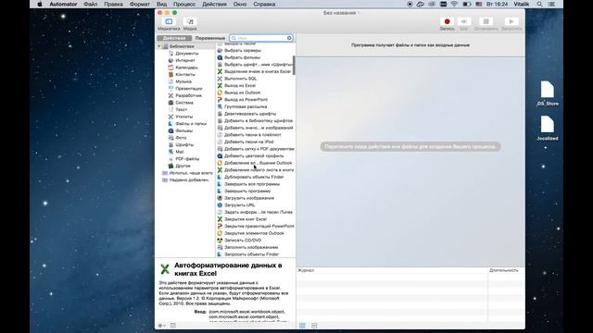Viewport: 593px width, 333px height.
Task: Clear the search field with the x icon
Action: 289,38
